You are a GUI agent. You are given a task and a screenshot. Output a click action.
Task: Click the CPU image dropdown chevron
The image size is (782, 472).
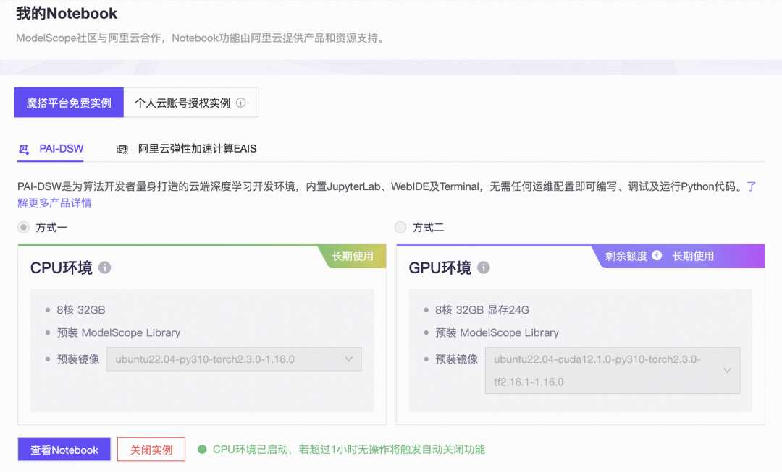pyautogui.click(x=348, y=359)
